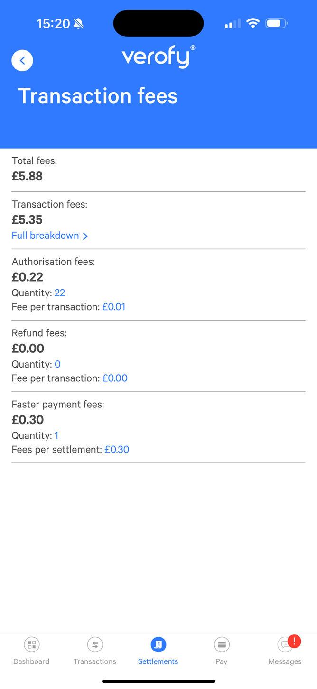Tap the faster payment £0.30 per settlement value
317x689 pixels.
[x=117, y=449]
